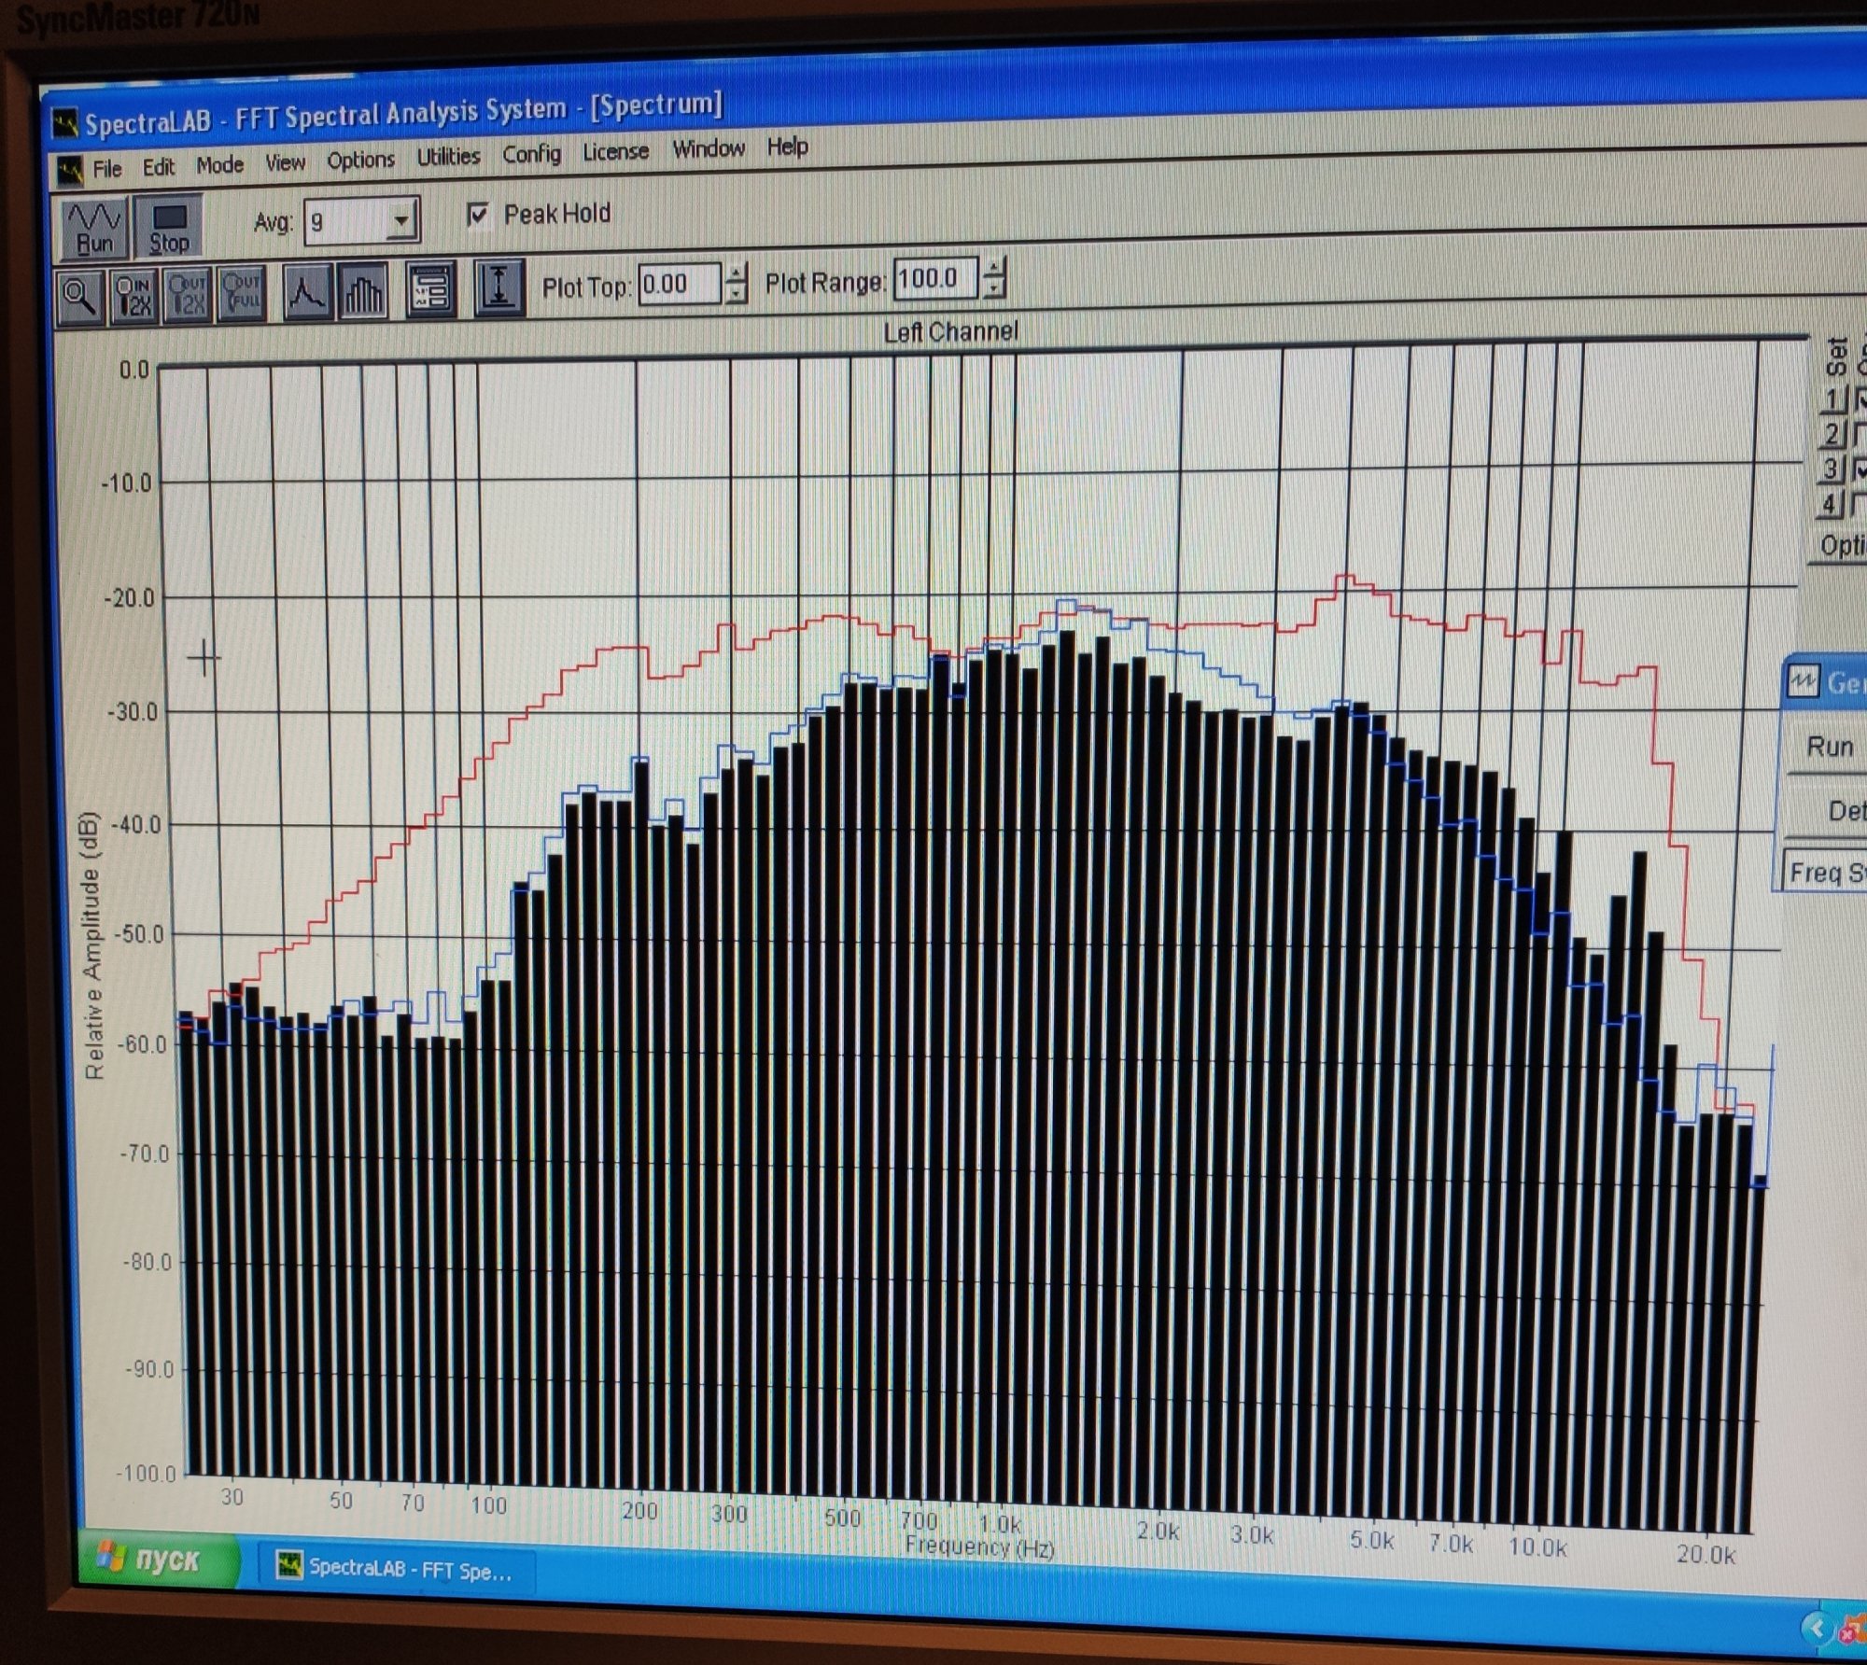The width and height of the screenshot is (1867, 1665).
Task: Click document icon left of File menu
Action: pyautogui.click(x=68, y=171)
